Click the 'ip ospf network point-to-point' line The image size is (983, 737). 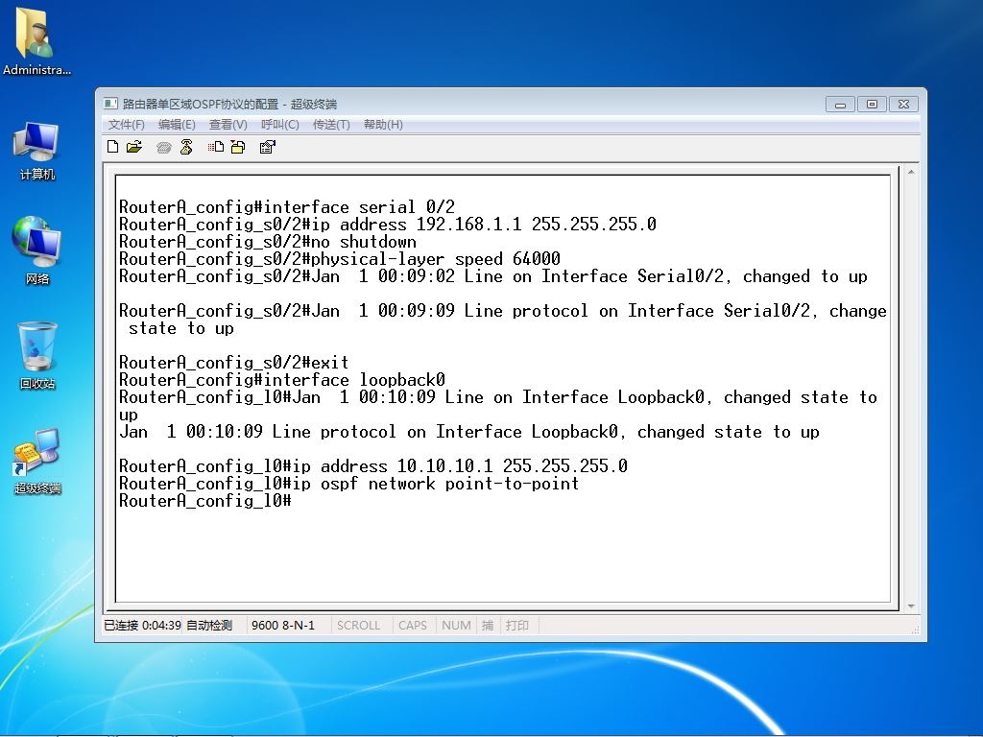coord(349,484)
